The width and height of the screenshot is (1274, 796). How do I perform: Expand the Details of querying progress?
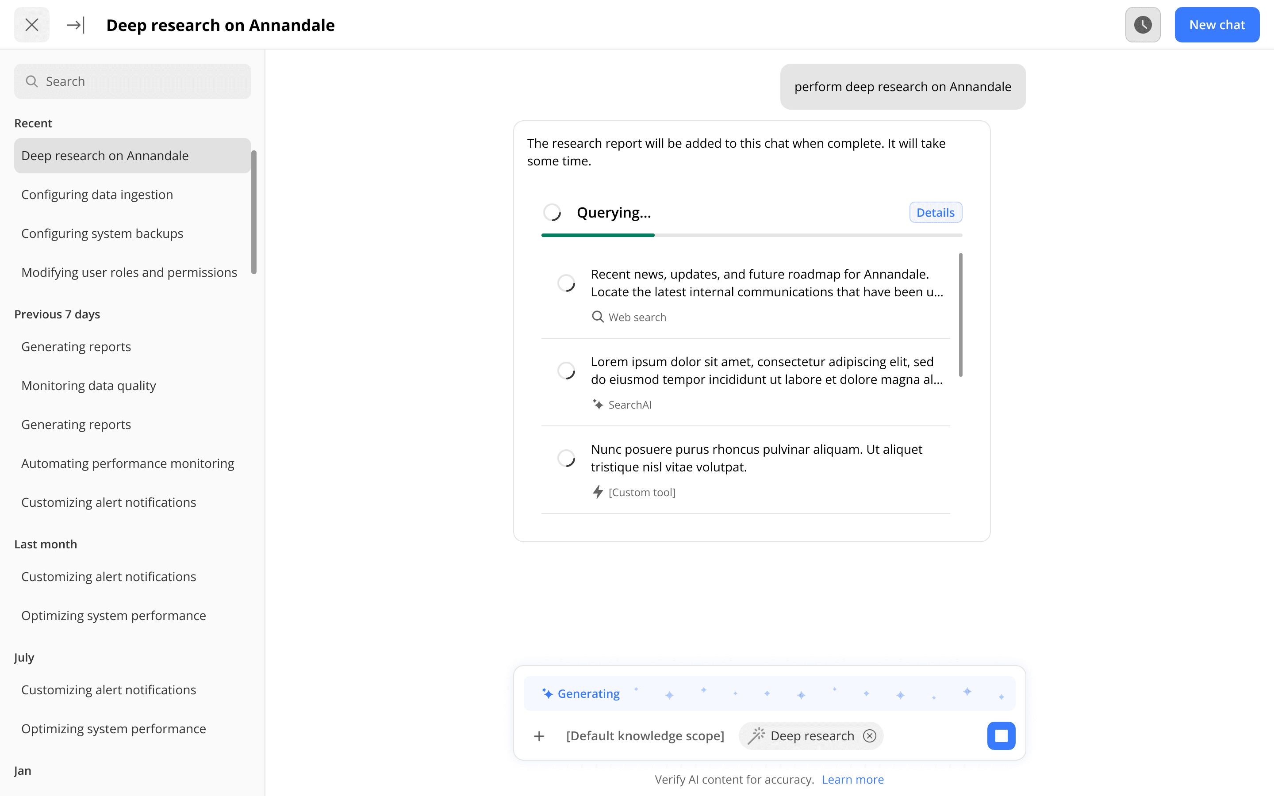935,212
